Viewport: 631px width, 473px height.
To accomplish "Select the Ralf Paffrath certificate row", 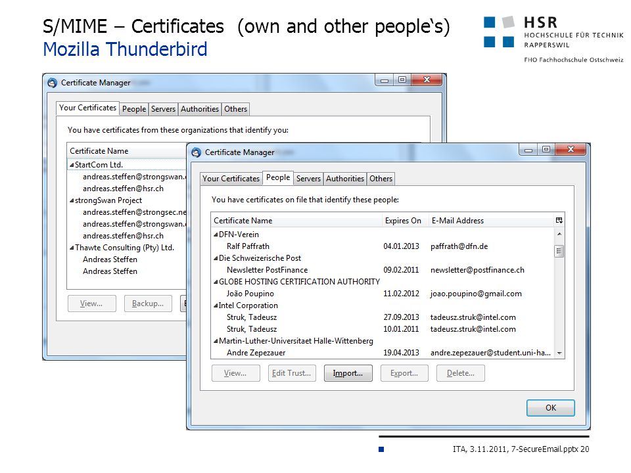I will pos(383,246).
